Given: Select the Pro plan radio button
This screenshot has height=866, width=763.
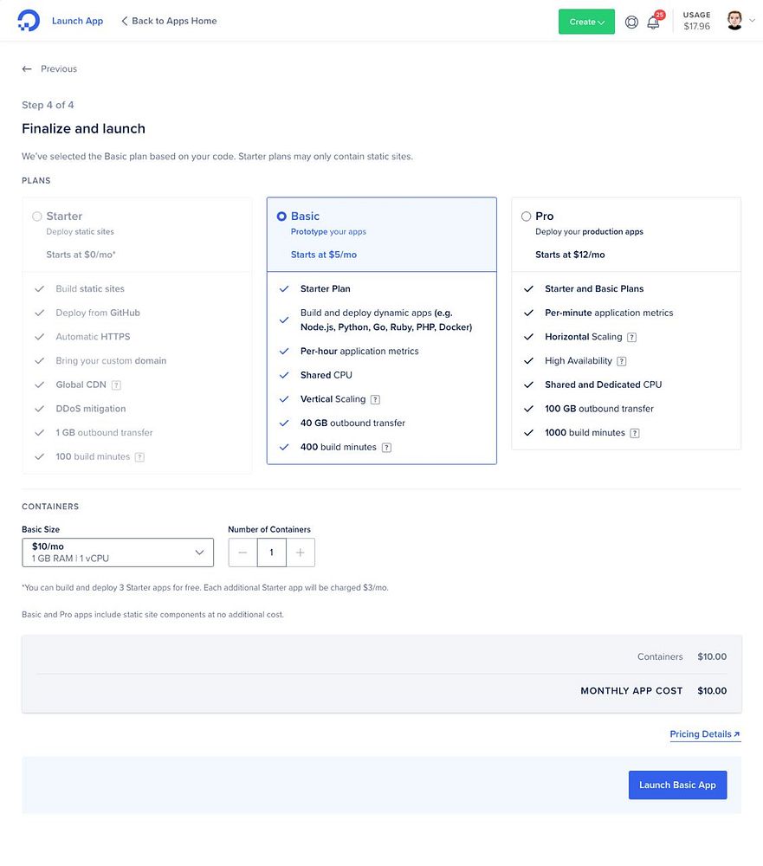Looking at the screenshot, I should [x=527, y=216].
